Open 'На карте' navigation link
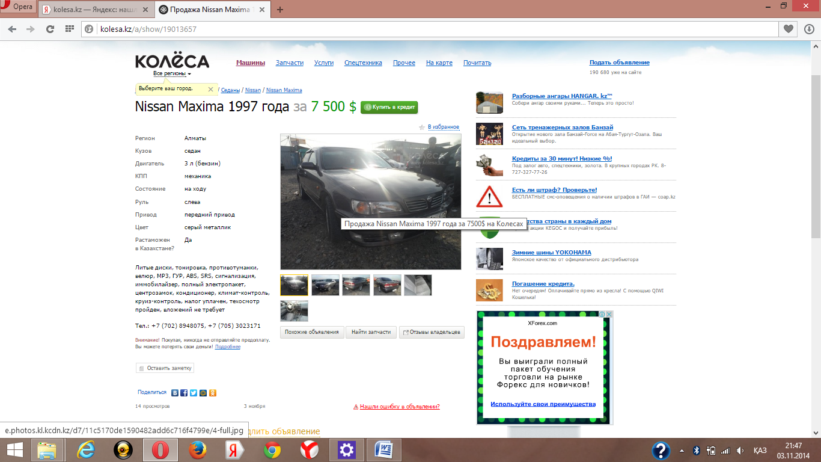The width and height of the screenshot is (821, 462). (439, 63)
